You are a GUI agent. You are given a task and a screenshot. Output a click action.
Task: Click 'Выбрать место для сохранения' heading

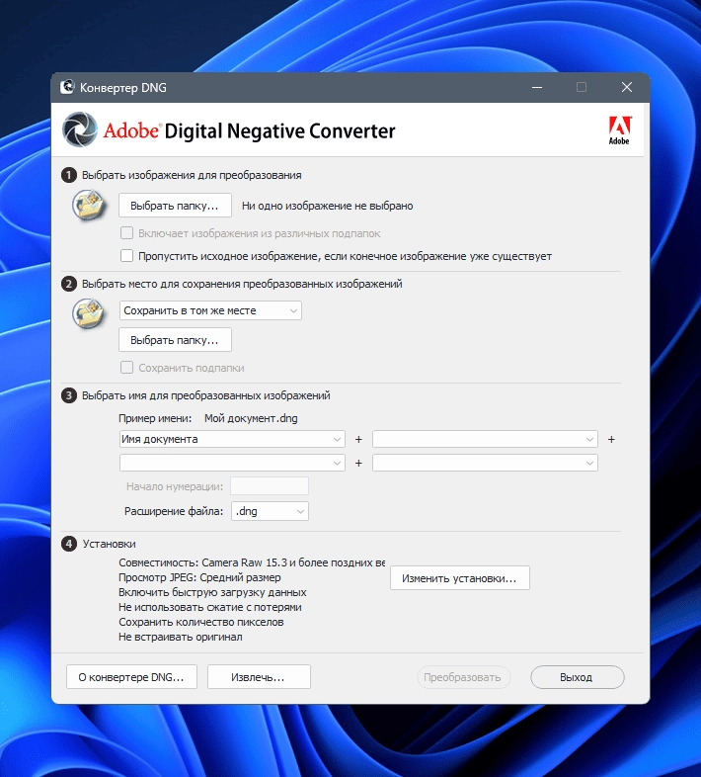pyautogui.click(x=242, y=284)
